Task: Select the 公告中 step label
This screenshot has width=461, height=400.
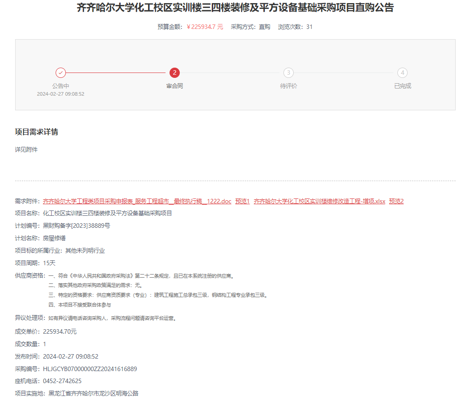Action: (x=61, y=86)
